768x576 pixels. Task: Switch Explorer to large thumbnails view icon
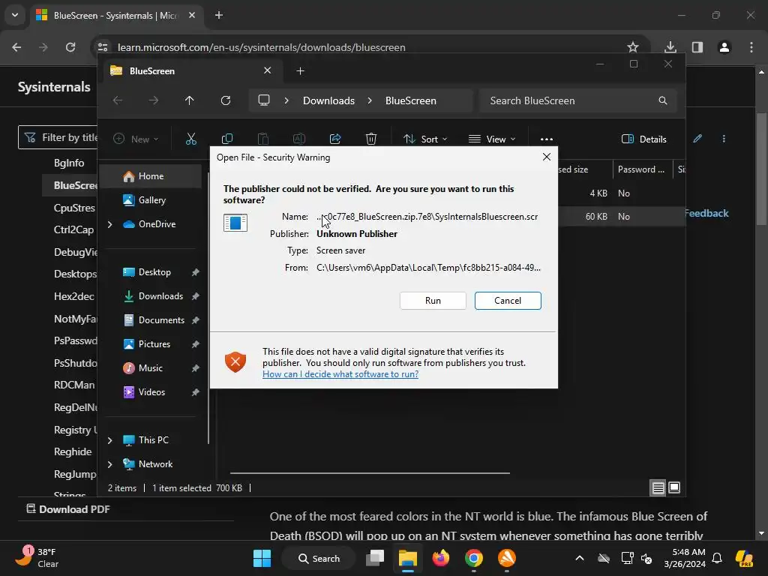pyautogui.click(x=674, y=487)
